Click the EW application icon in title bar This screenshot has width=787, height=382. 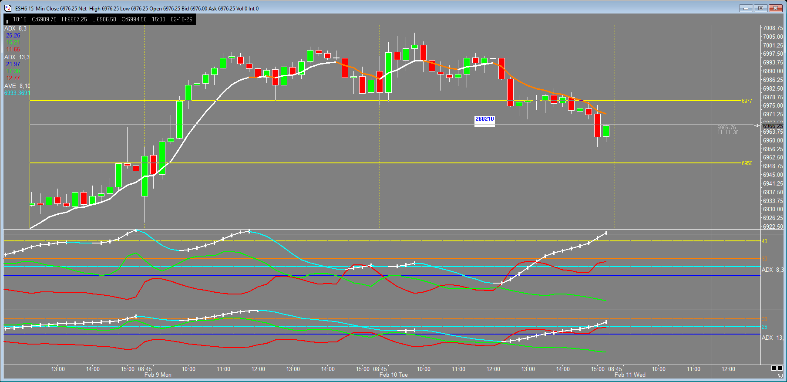pos(8,8)
